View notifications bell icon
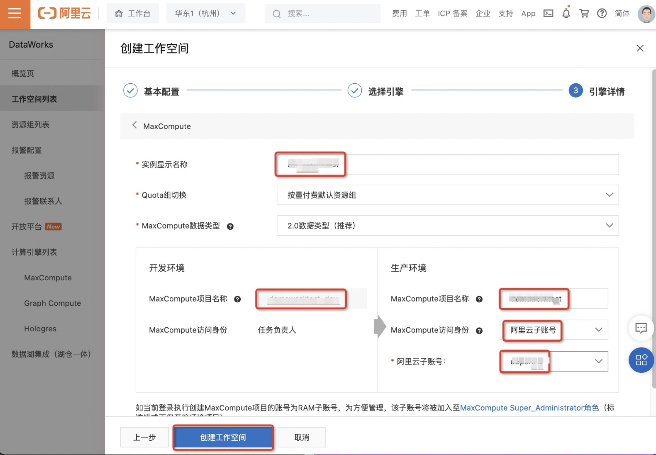This screenshot has height=455, width=656. coord(566,14)
